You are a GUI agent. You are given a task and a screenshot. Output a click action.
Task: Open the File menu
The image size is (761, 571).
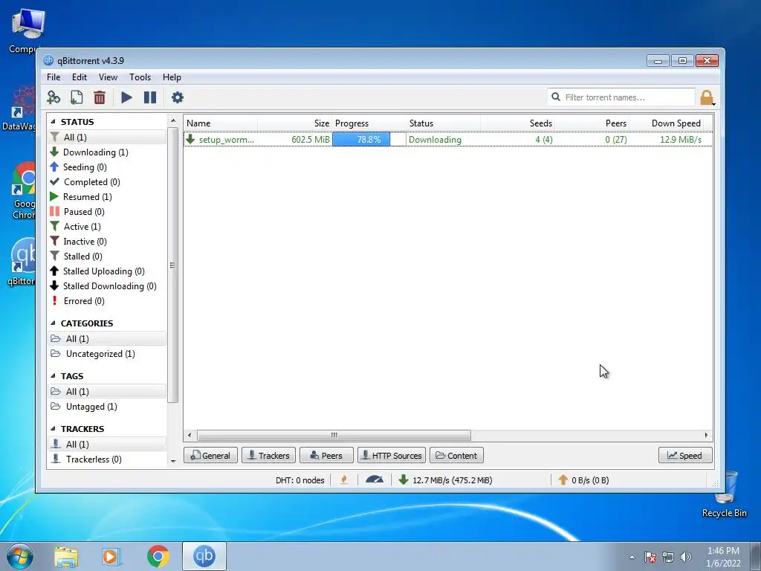pyautogui.click(x=54, y=77)
